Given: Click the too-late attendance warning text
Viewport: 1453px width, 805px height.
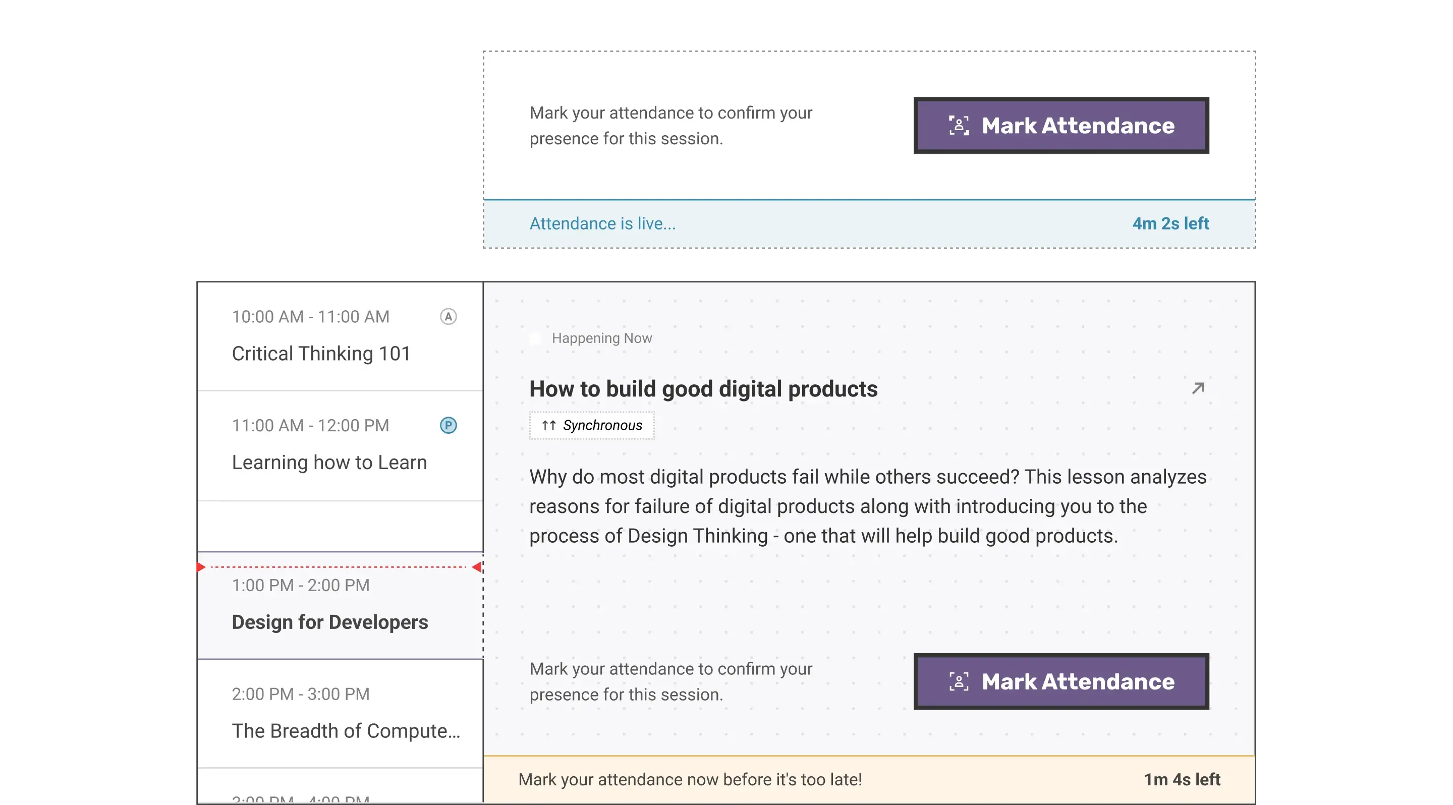Looking at the screenshot, I should point(690,780).
